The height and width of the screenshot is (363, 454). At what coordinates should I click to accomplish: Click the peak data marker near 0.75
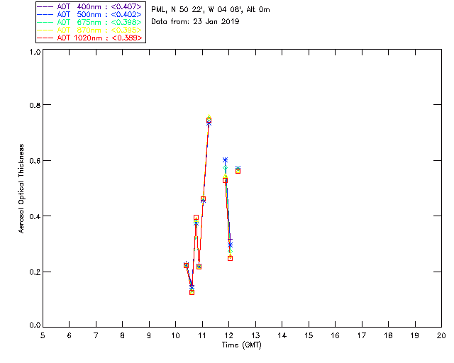click(209, 120)
